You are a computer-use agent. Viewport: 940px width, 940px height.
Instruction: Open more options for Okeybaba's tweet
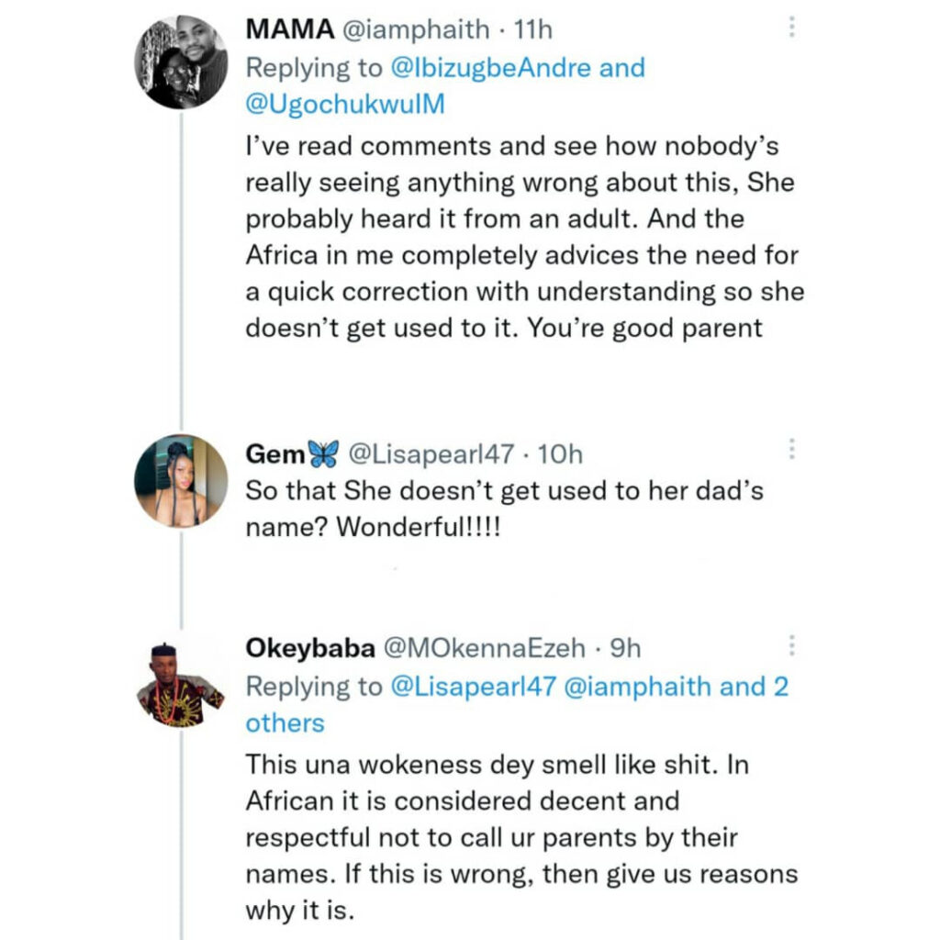point(792,645)
